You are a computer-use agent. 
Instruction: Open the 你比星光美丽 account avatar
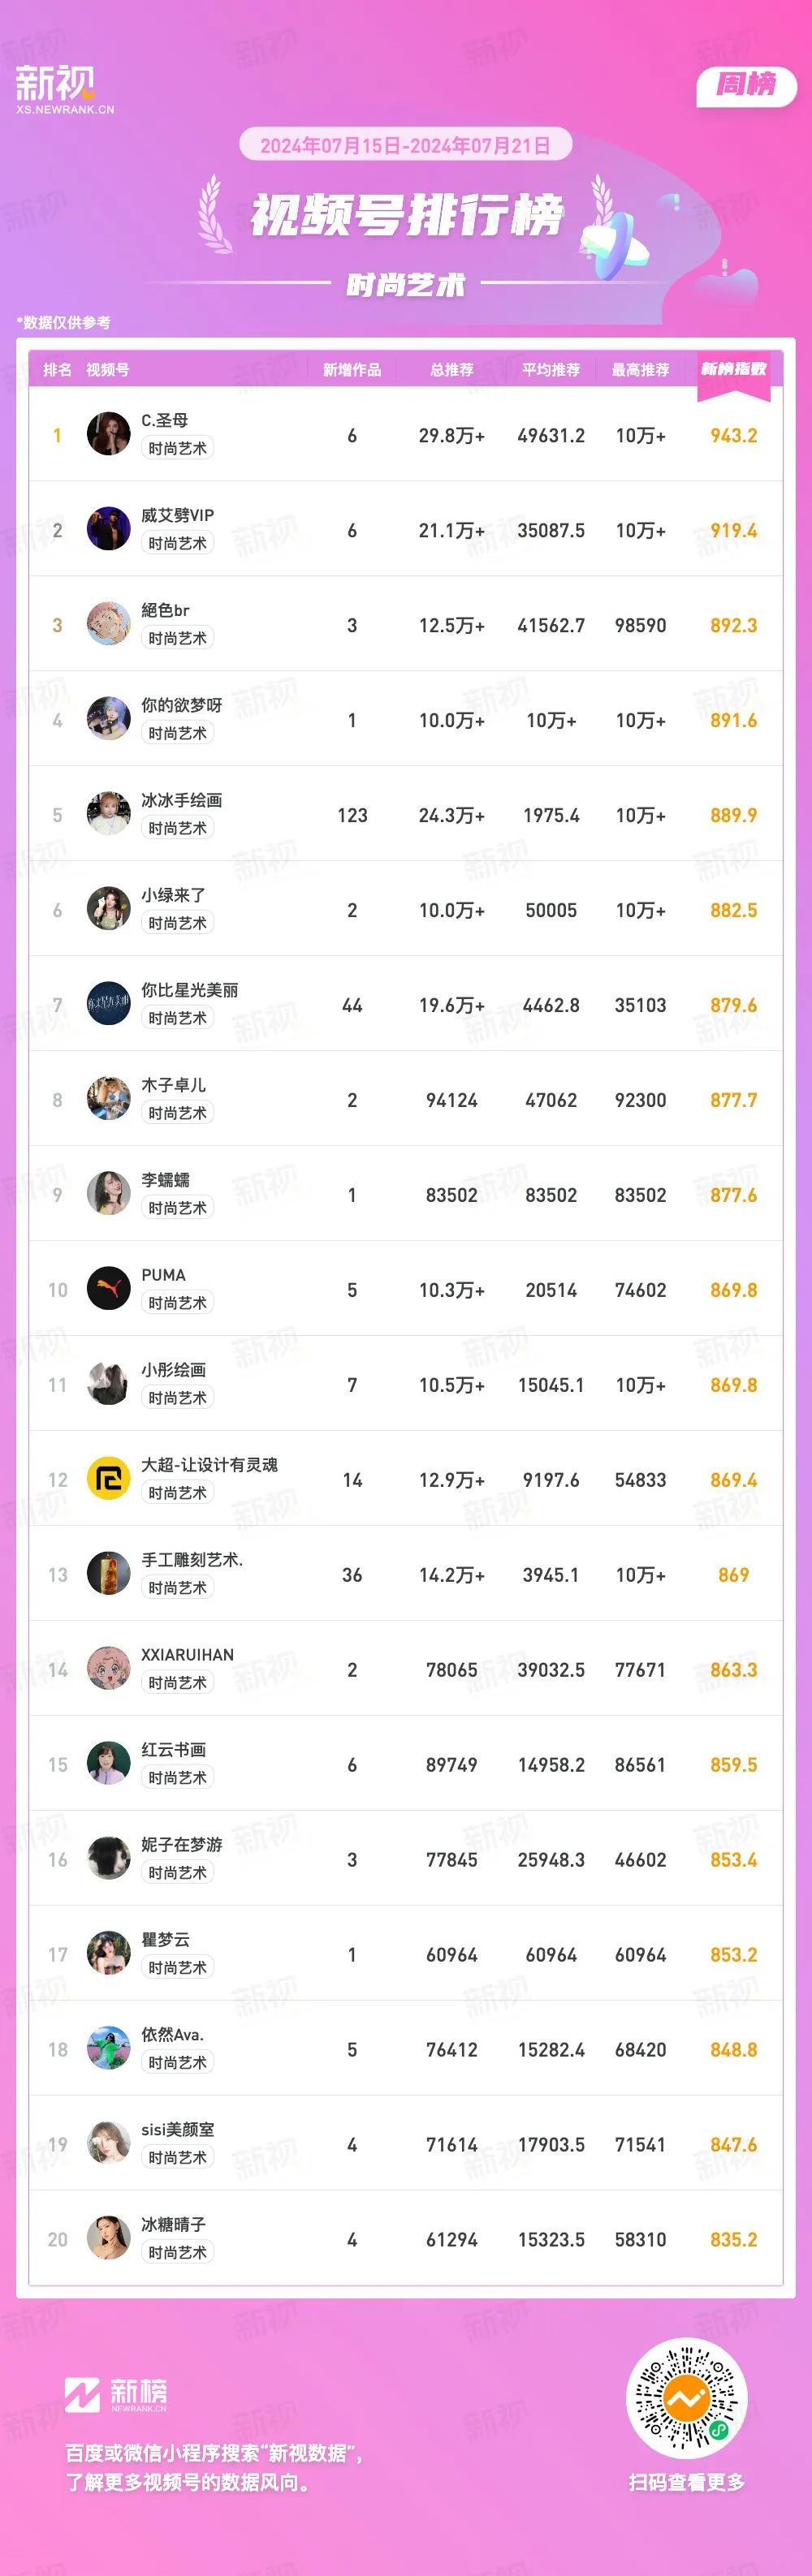click(x=108, y=1004)
